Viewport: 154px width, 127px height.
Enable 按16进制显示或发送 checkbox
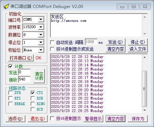[52, 49]
